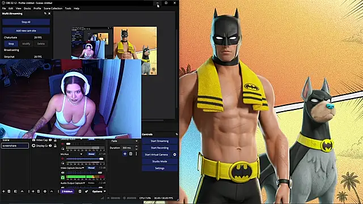This screenshot has width=363, height=204.
Task: Toggle the Hidden badge on Audio Output Capture
Action: tap(91, 183)
